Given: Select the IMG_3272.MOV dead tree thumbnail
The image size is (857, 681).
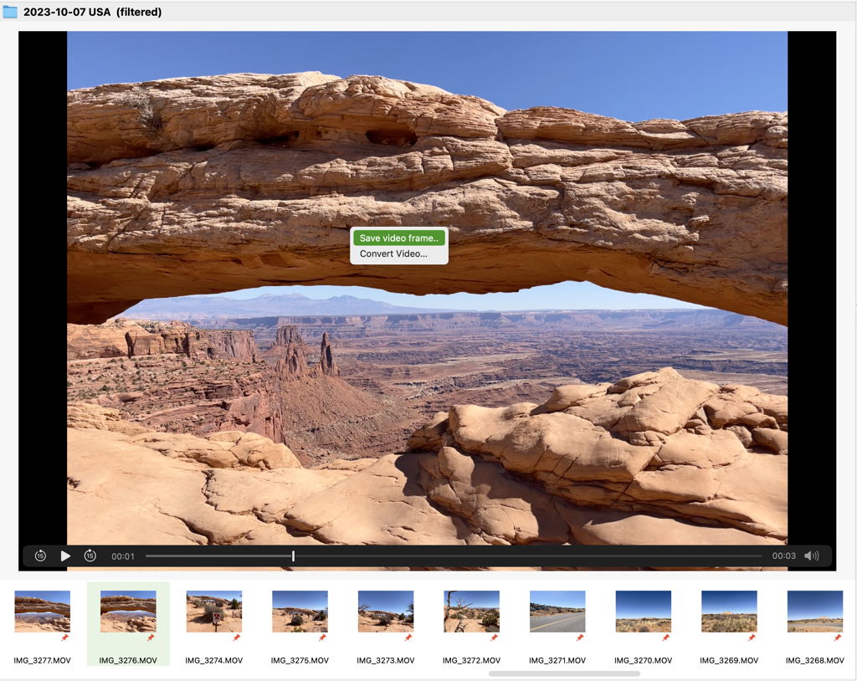Looking at the screenshot, I should click(x=471, y=612).
